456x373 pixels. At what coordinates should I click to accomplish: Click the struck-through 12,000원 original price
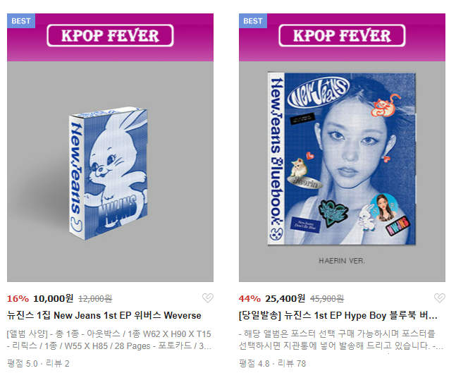[x=95, y=299]
